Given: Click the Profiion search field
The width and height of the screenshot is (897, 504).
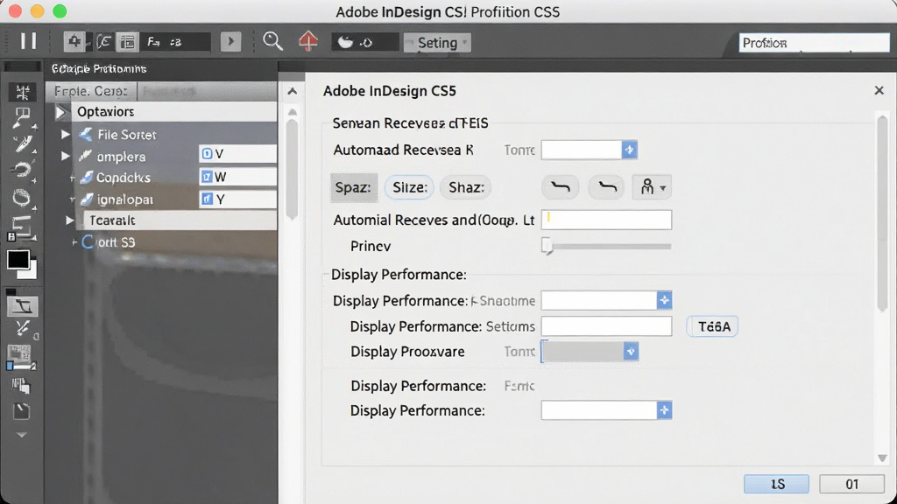Looking at the screenshot, I should [814, 43].
